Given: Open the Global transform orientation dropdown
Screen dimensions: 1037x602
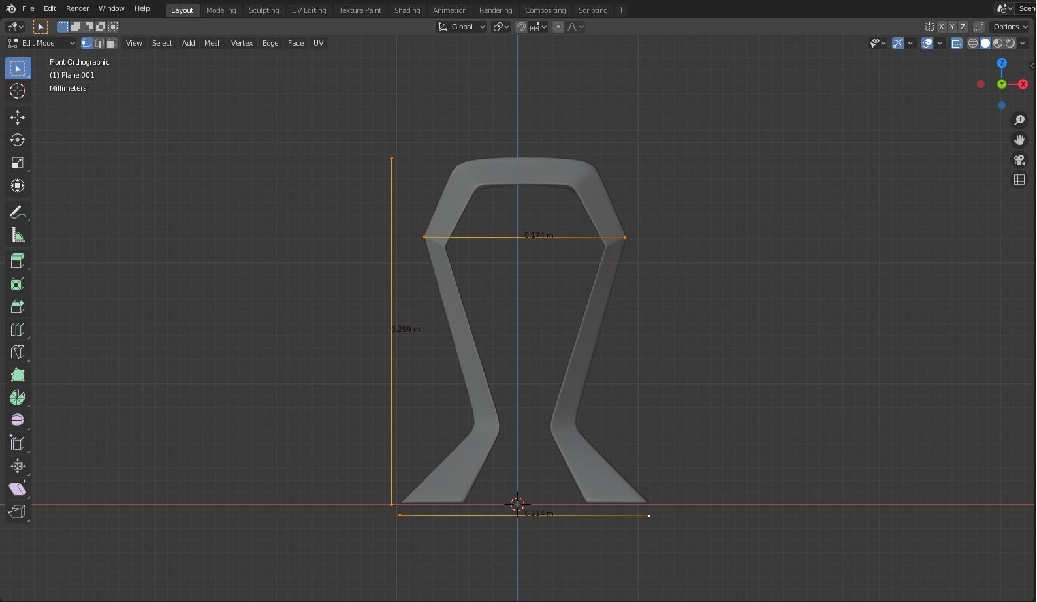Looking at the screenshot, I should point(462,27).
